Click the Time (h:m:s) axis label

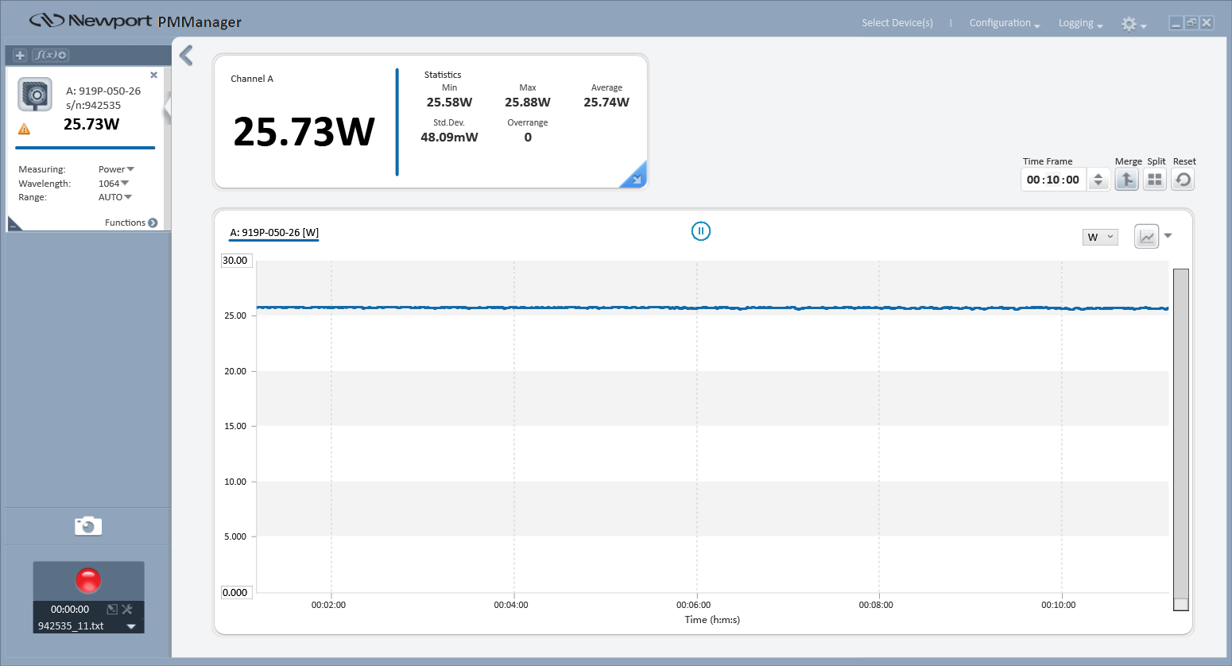tap(712, 620)
